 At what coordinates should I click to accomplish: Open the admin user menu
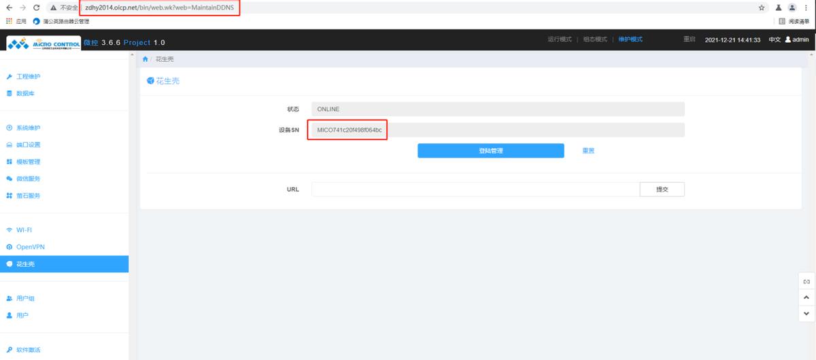click(x=797, y=39)
